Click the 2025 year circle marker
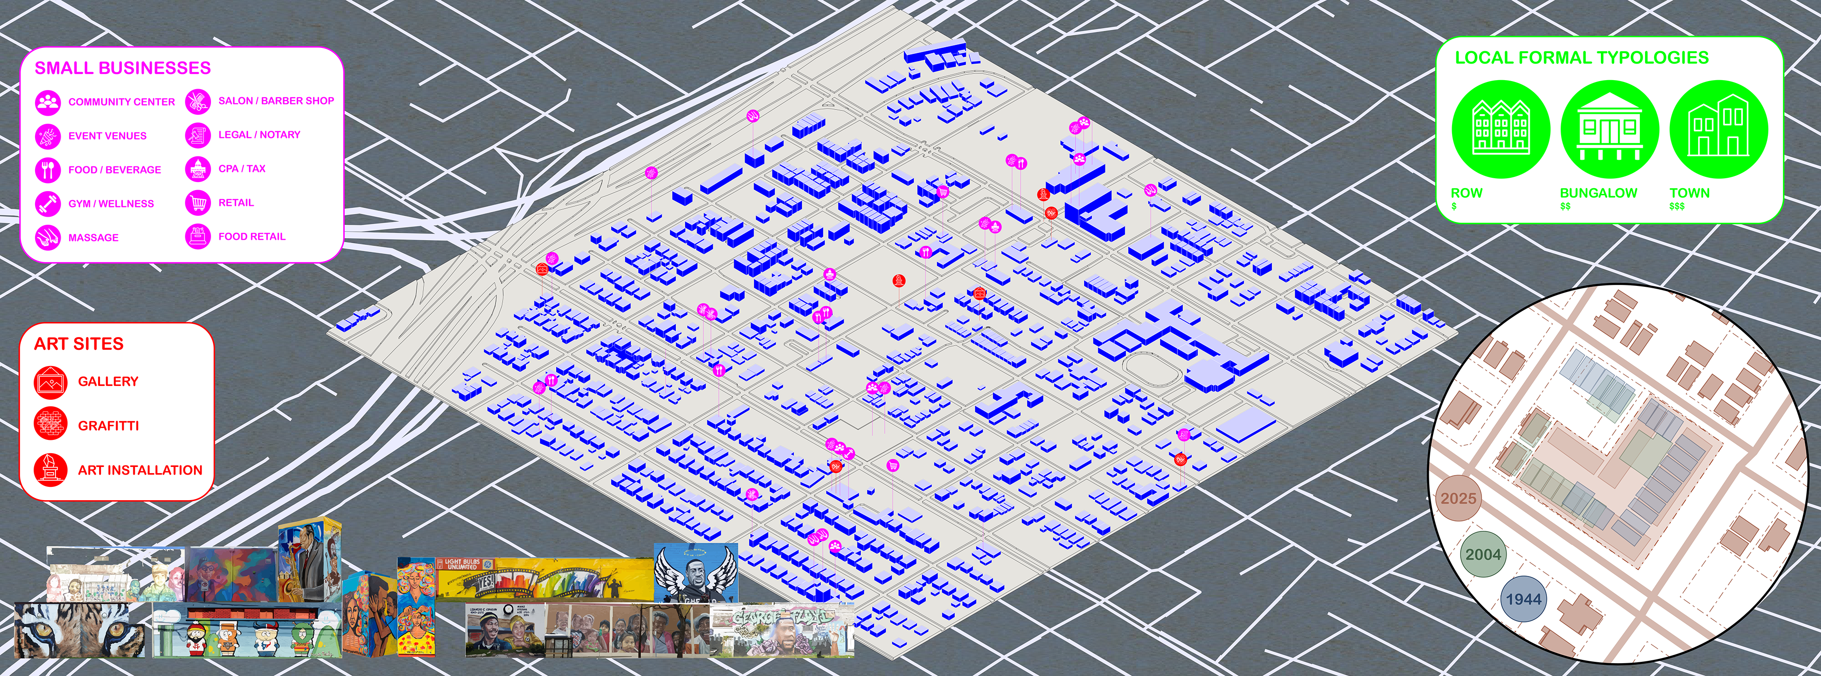 pyautogui.click(x=1458, y=498)
